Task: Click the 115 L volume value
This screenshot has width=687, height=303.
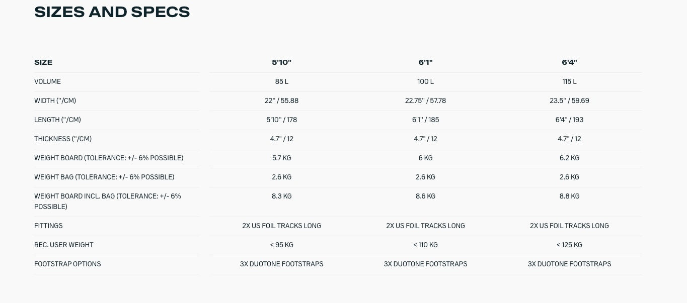Action: click(x=569, y=81)
